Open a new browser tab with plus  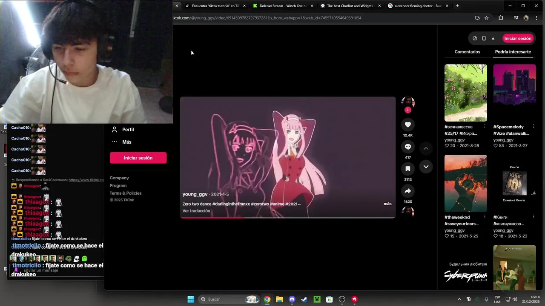pyautogui.click(x=457, y=6)
